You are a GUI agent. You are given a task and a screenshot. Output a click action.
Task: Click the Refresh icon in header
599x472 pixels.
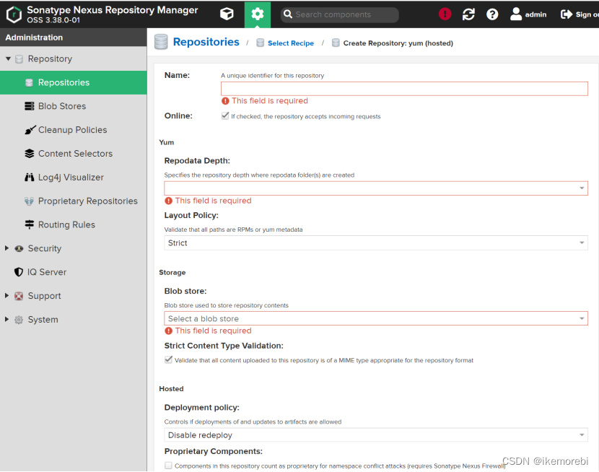click(x=468, y=14)
